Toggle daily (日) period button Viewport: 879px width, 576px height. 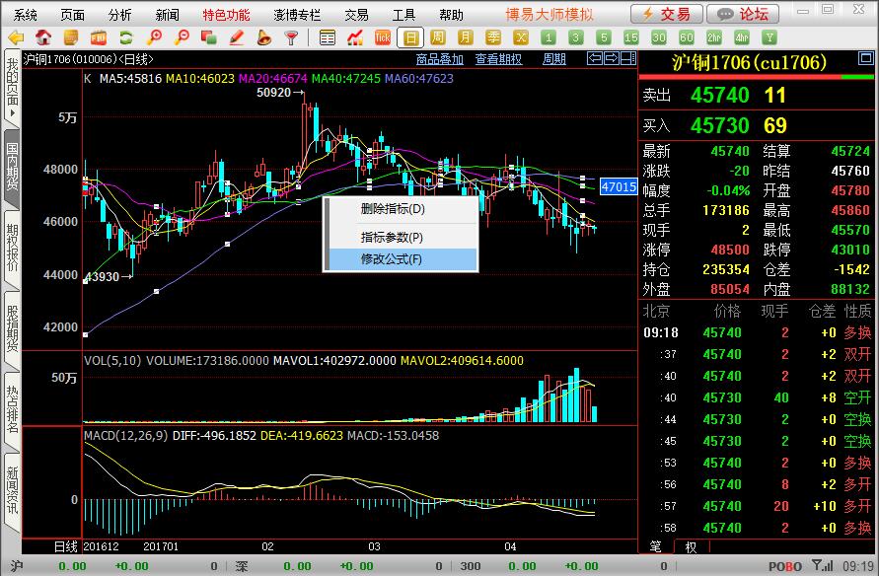(410, 37)
